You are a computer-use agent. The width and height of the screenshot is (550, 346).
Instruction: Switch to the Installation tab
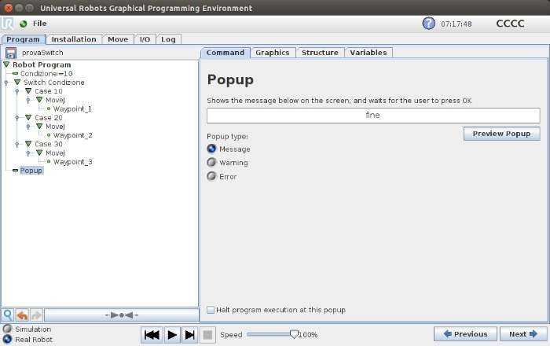pyautogui.click(x=74, y=39)
